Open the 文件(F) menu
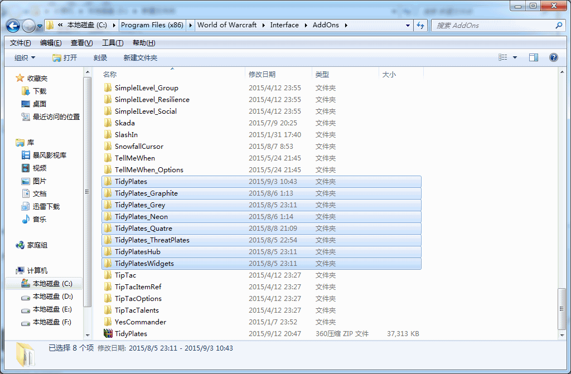The image size is (571, 374). click(x=20, y=43)
